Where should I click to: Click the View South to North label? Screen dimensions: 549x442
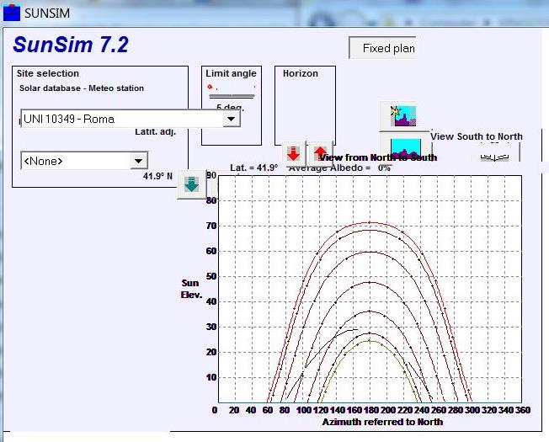(477, 136)
